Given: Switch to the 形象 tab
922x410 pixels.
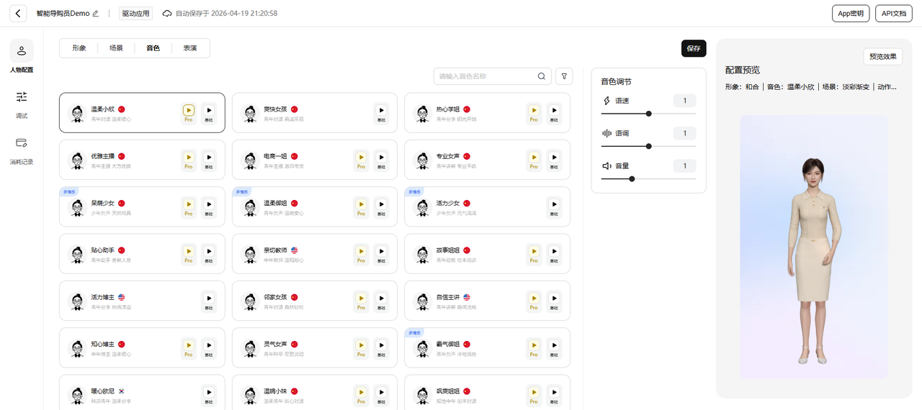Looking at the screenshot, I should click(x=79, y=48).
